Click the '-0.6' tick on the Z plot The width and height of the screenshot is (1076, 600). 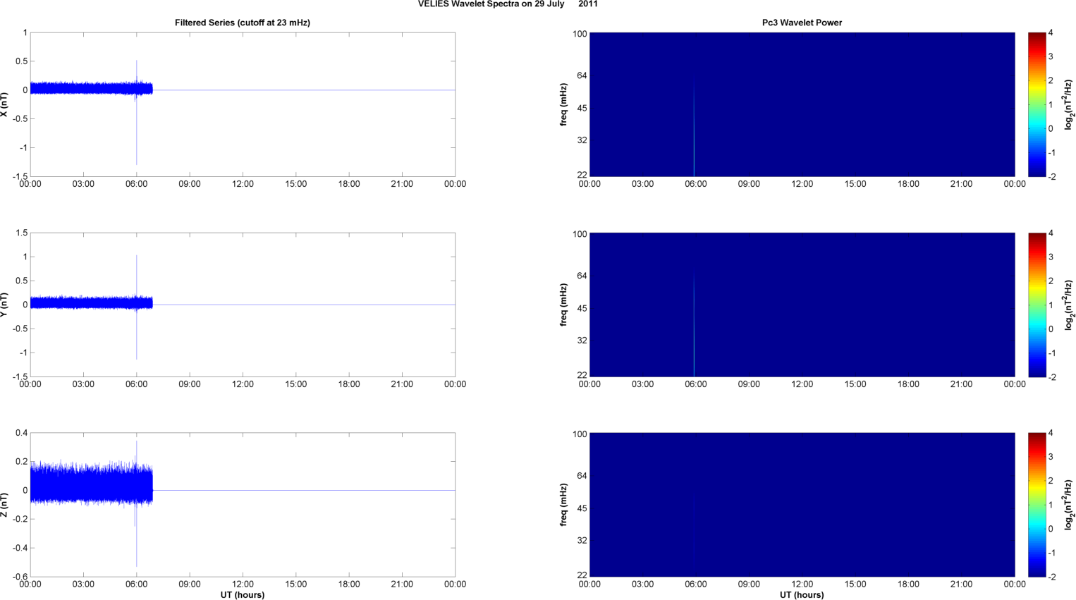[20, 577]
